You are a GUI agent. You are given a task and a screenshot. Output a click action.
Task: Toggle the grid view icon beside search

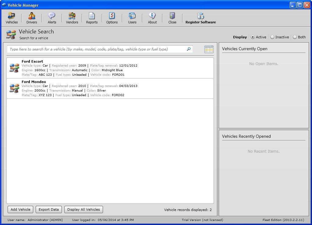click(209, 49)
